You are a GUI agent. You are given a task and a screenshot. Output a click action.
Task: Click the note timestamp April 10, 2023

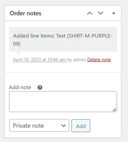(x=39, y=60)
